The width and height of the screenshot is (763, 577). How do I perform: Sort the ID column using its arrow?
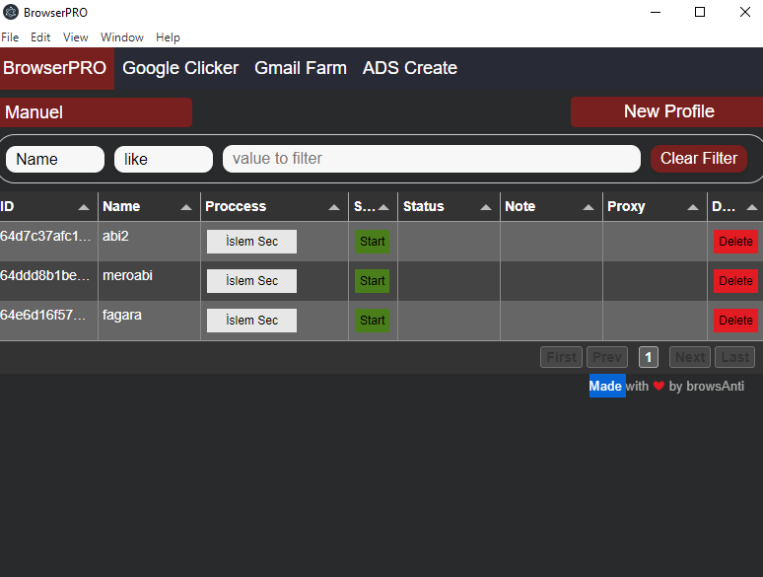[84, 207]
